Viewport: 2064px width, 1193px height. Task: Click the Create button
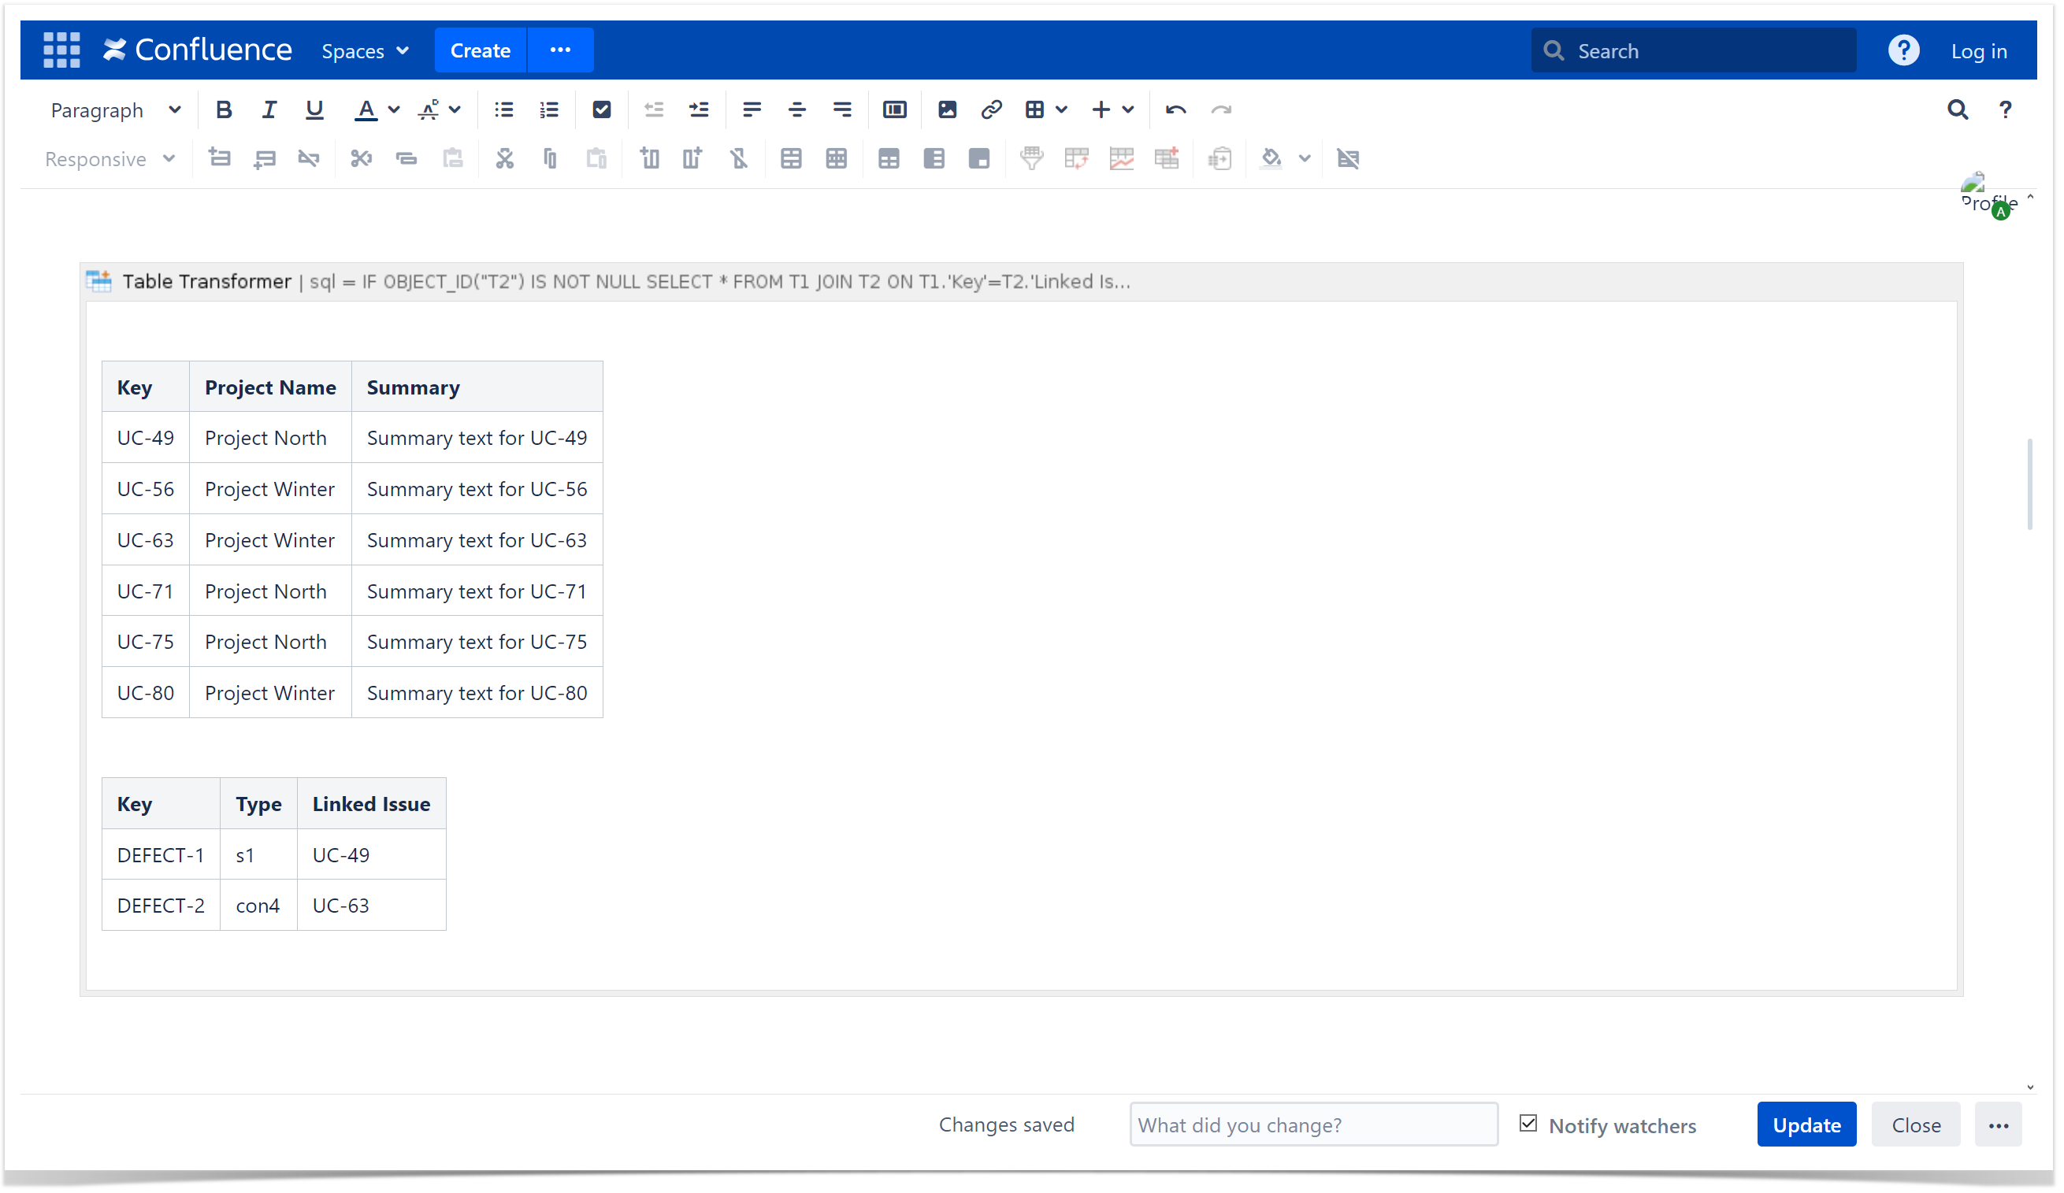(x=480, y=50)
